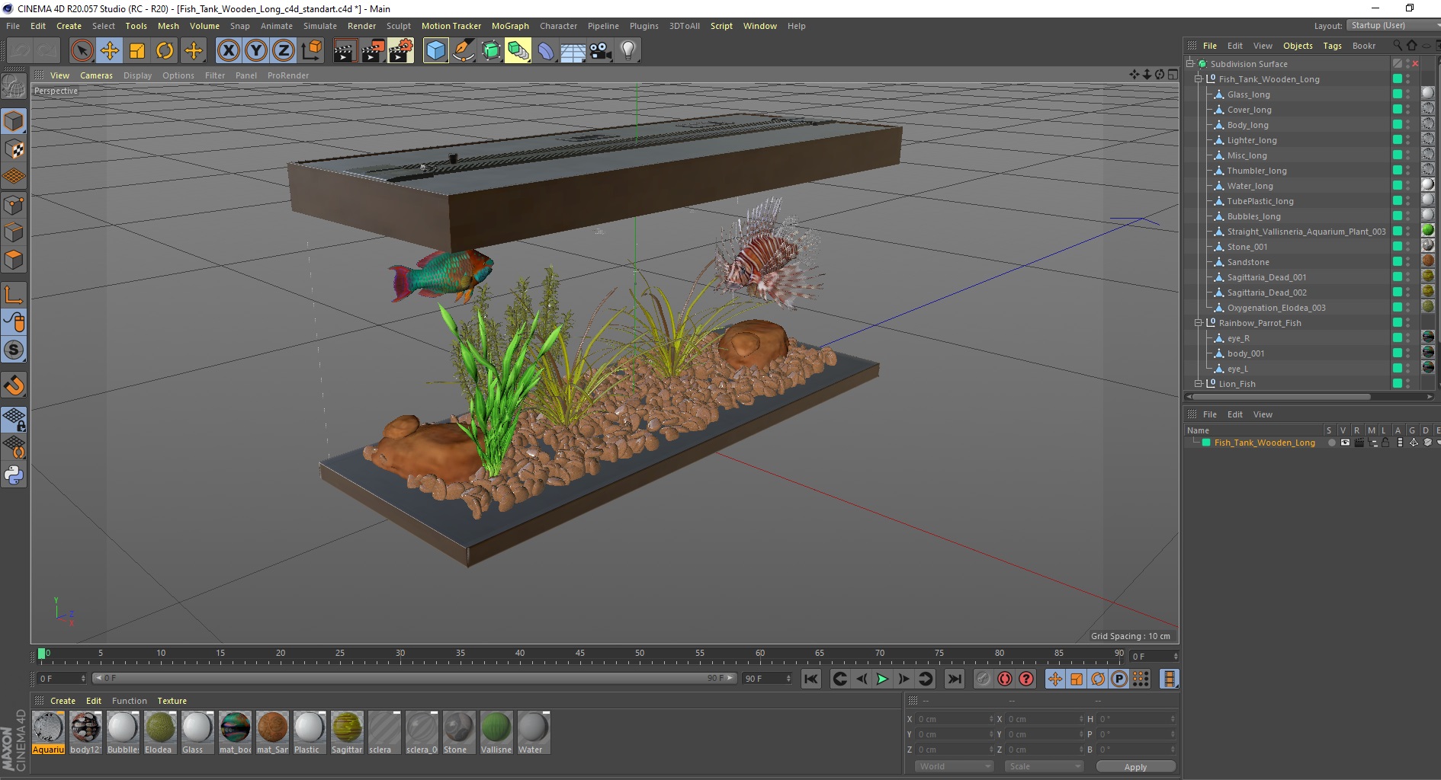1441x780 pixels.
Task: Toggle Glass_long visibility dots
Action: 1408,94
